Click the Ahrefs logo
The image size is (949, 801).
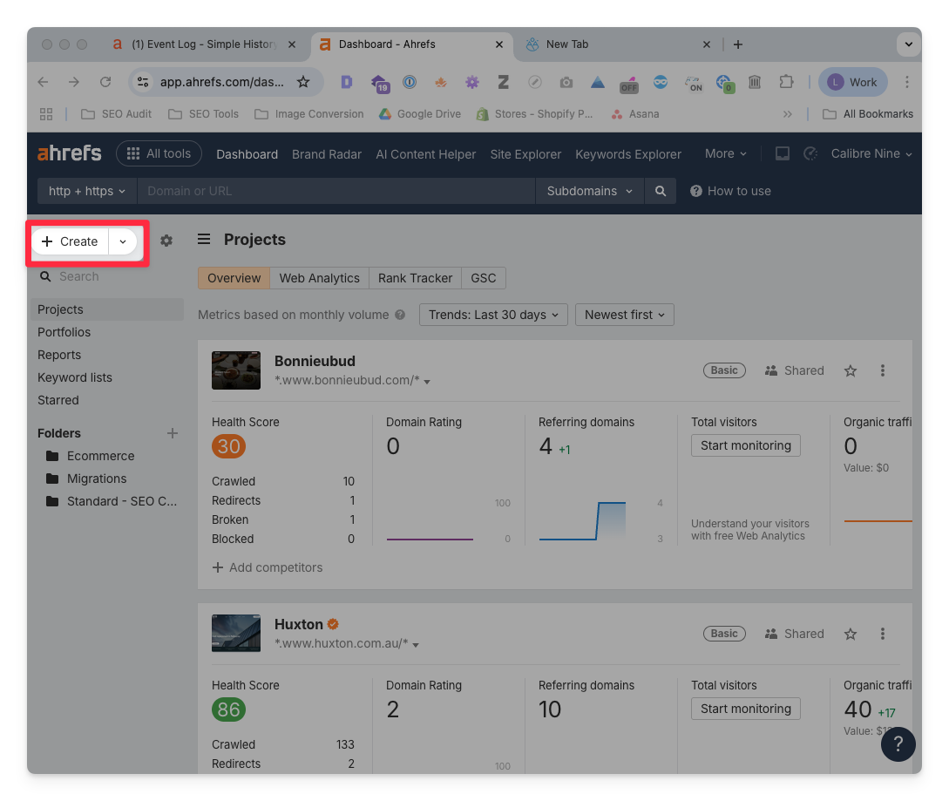coord(70,153)
